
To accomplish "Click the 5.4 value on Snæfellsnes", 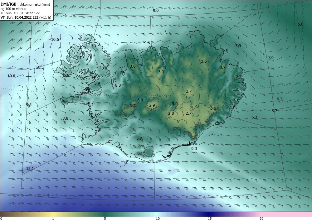I will coord(65,102).
